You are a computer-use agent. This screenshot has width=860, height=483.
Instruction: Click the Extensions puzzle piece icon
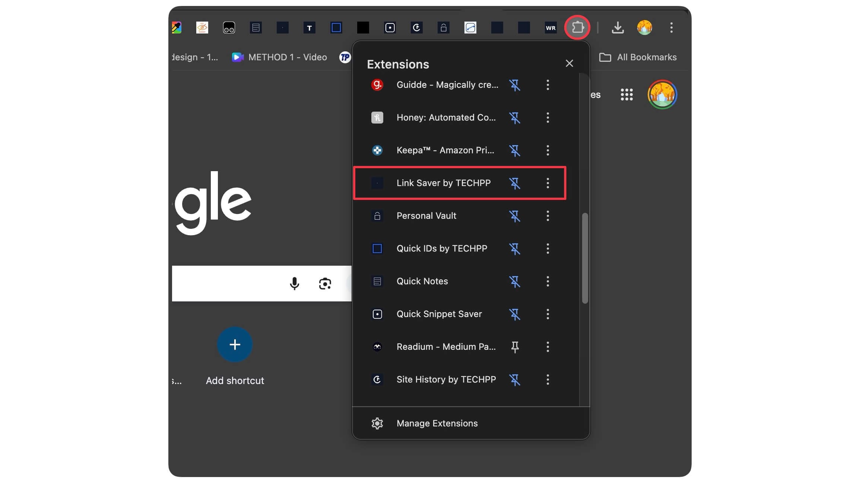click(577, 27)
